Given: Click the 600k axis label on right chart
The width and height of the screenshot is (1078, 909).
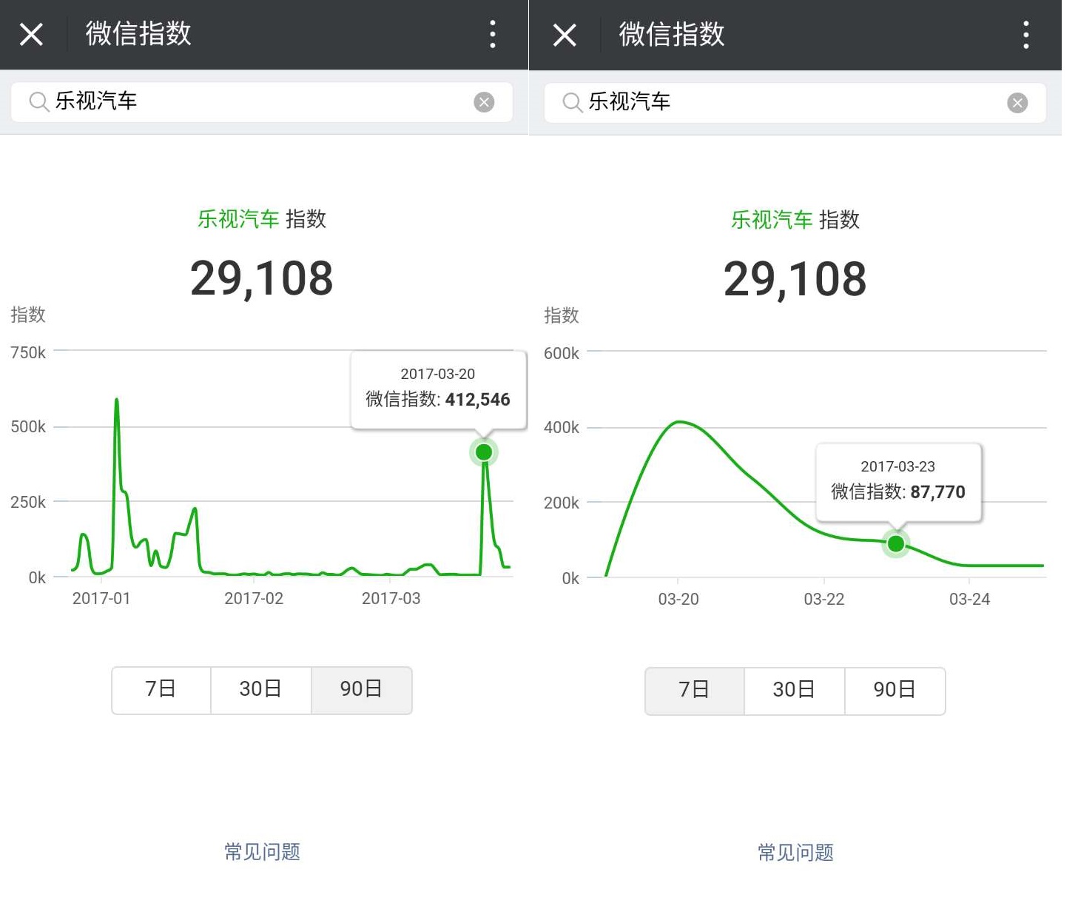Looking at the screenshot, I should pos(562,353).
